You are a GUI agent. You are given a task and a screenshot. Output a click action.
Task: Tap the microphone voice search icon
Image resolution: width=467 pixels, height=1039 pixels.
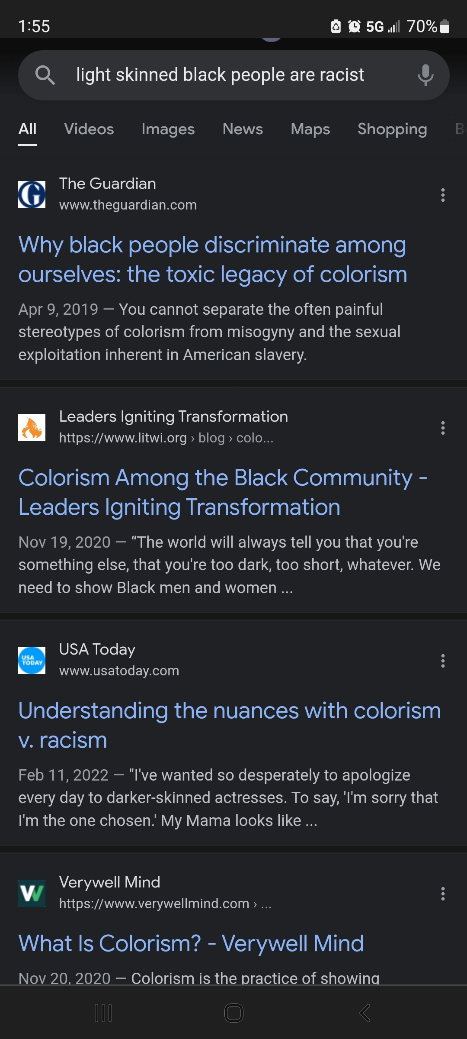tap(425, 75)
